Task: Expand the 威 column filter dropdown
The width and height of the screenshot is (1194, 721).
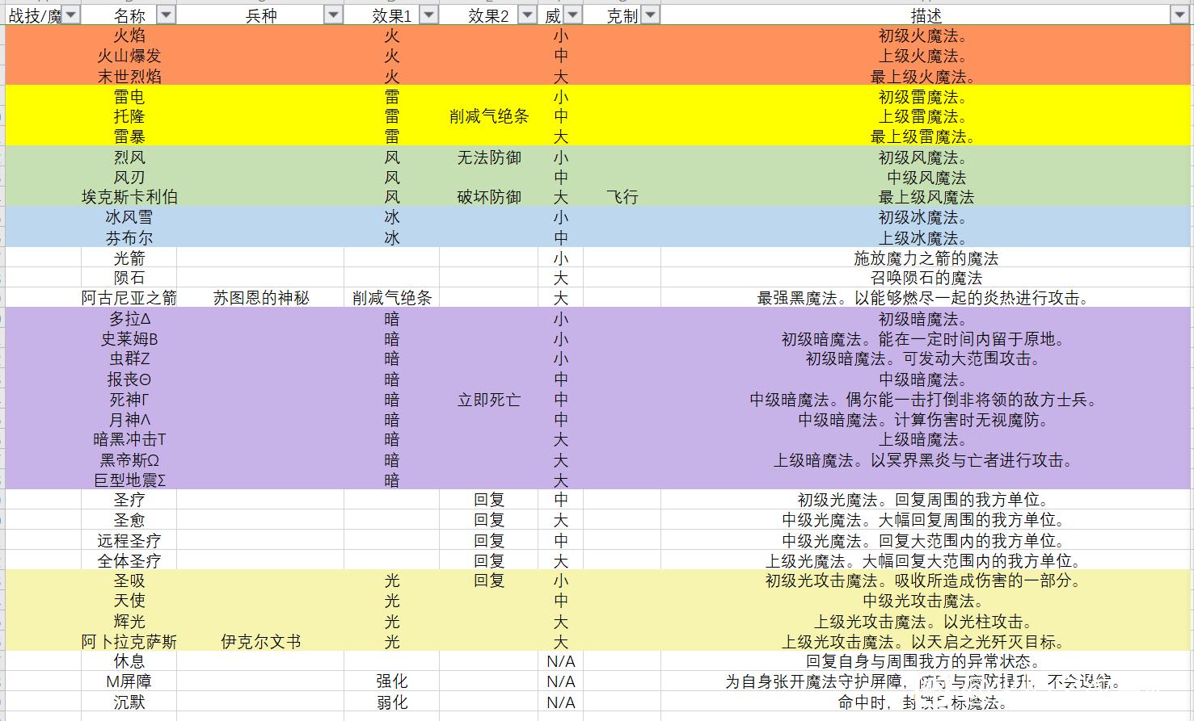Action: click(572, 15)
